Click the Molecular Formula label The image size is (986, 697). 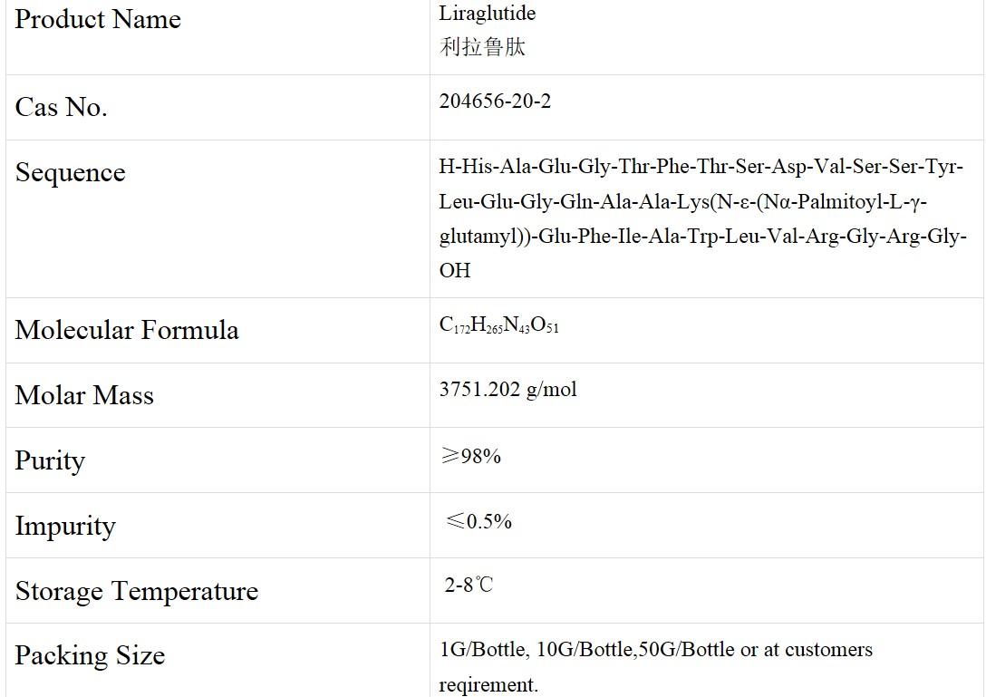point(127,330)
